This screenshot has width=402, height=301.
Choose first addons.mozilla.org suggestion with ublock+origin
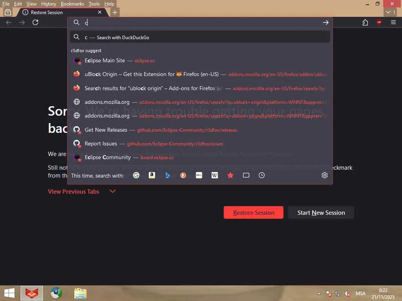(x=200, y=102)
